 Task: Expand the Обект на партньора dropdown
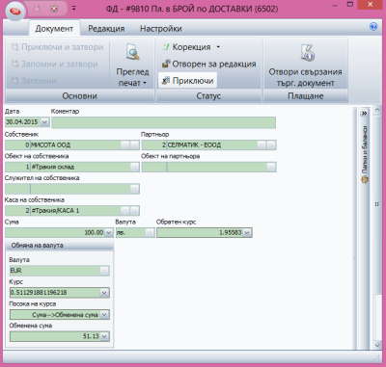[271, 167]
